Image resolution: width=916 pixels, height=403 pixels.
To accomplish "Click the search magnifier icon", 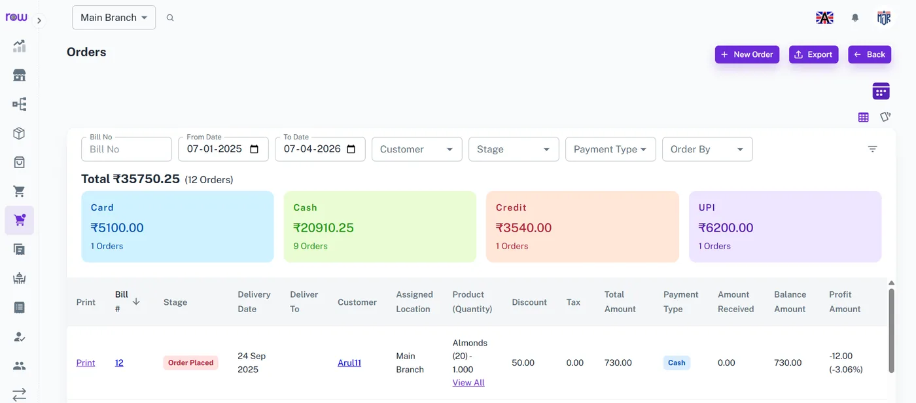I will point(170,18).
